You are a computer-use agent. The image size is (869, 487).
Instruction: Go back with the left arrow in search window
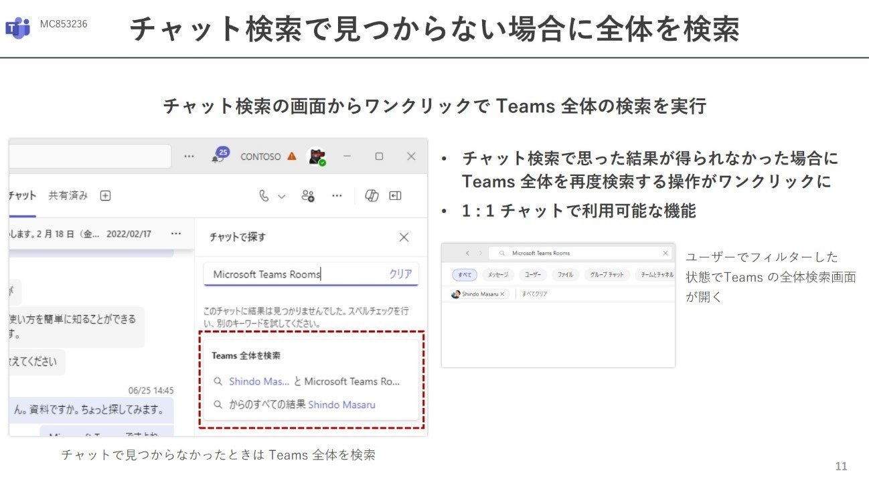[x=467, y=254]
